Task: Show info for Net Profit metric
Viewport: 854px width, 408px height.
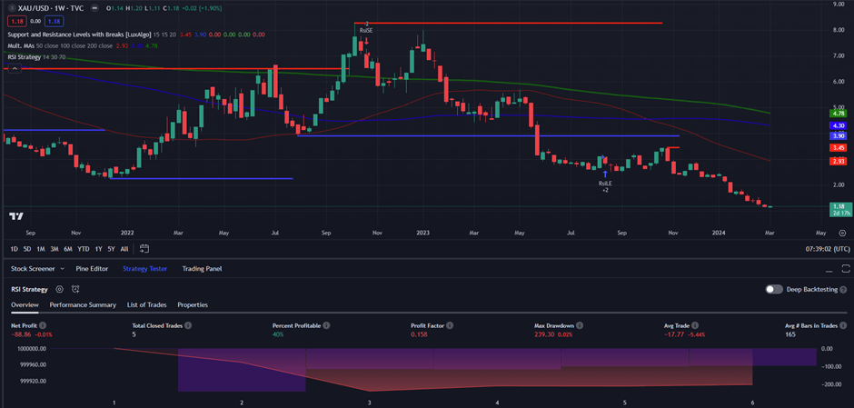Action: click(44, 325)
